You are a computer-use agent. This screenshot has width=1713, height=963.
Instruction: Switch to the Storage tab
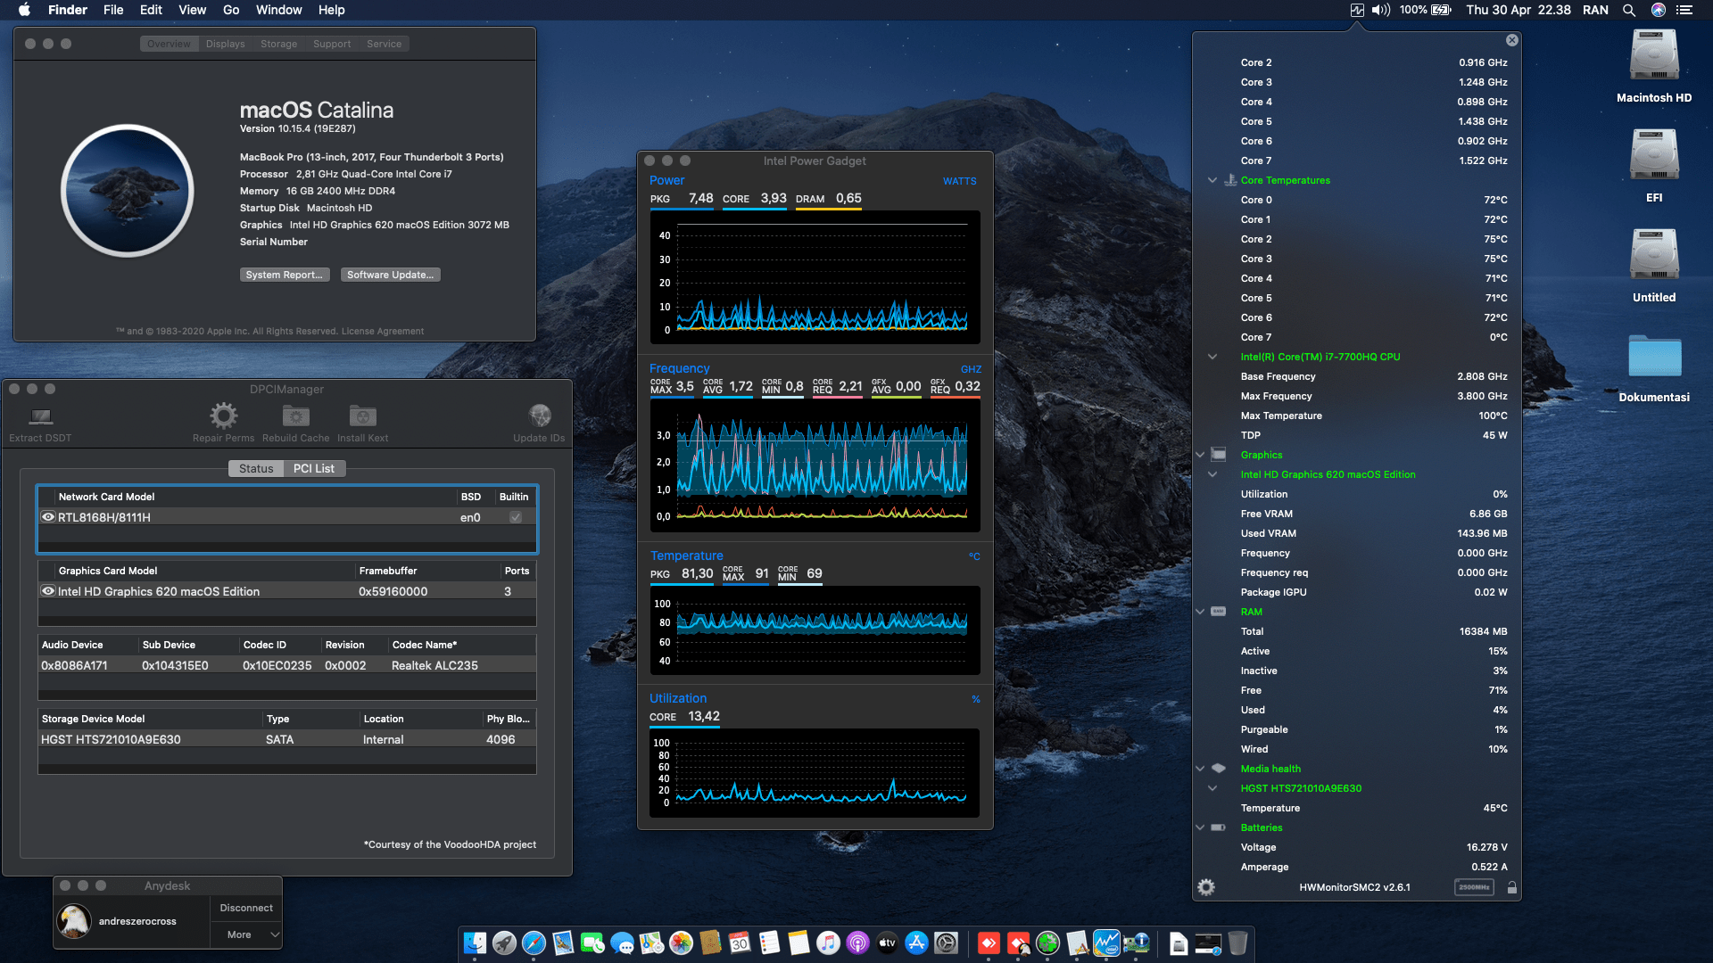(278, 44)
